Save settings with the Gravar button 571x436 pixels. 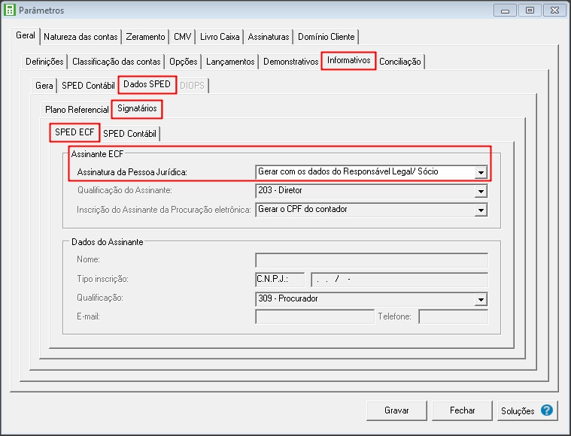[x=396, y=410]
